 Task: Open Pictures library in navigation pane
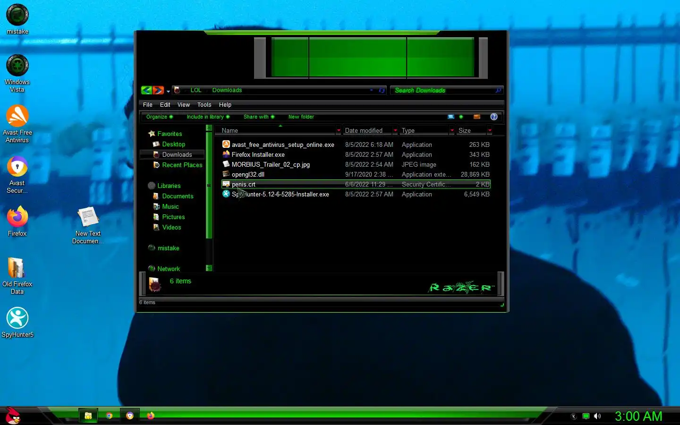(x=173, y=217)
